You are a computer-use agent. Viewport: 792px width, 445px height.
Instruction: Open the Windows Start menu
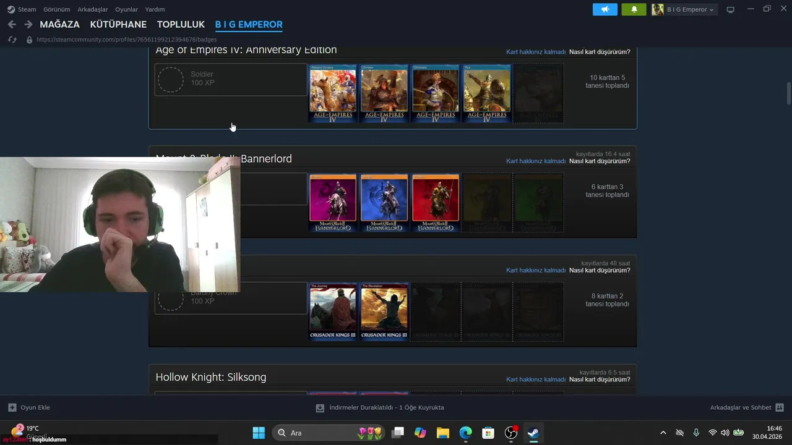[x=259, y=433]
